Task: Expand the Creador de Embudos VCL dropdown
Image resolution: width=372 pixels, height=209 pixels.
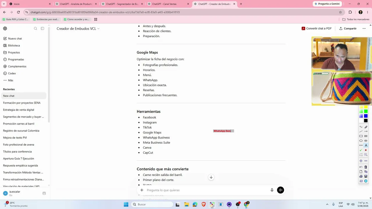Action: point(78,28)
